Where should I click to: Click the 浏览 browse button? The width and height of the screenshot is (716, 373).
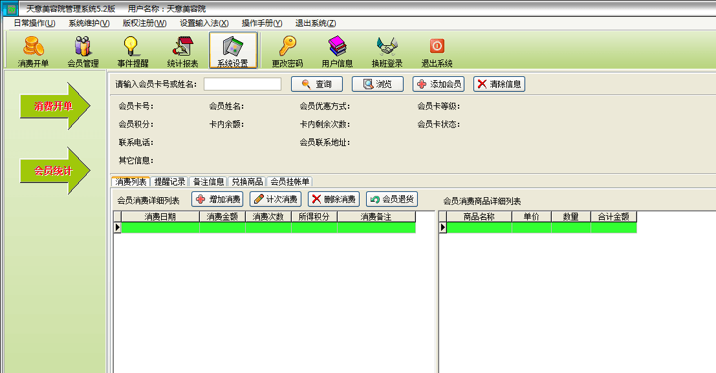(378, 84)
